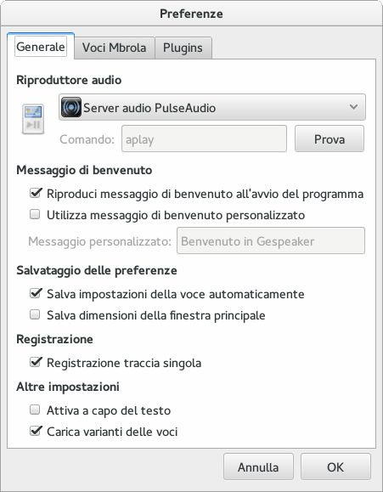Image resolution: width=383 pixels, height=492 pixels.
Task: Click the Annulla button
Action: click(x=258, y=467)
